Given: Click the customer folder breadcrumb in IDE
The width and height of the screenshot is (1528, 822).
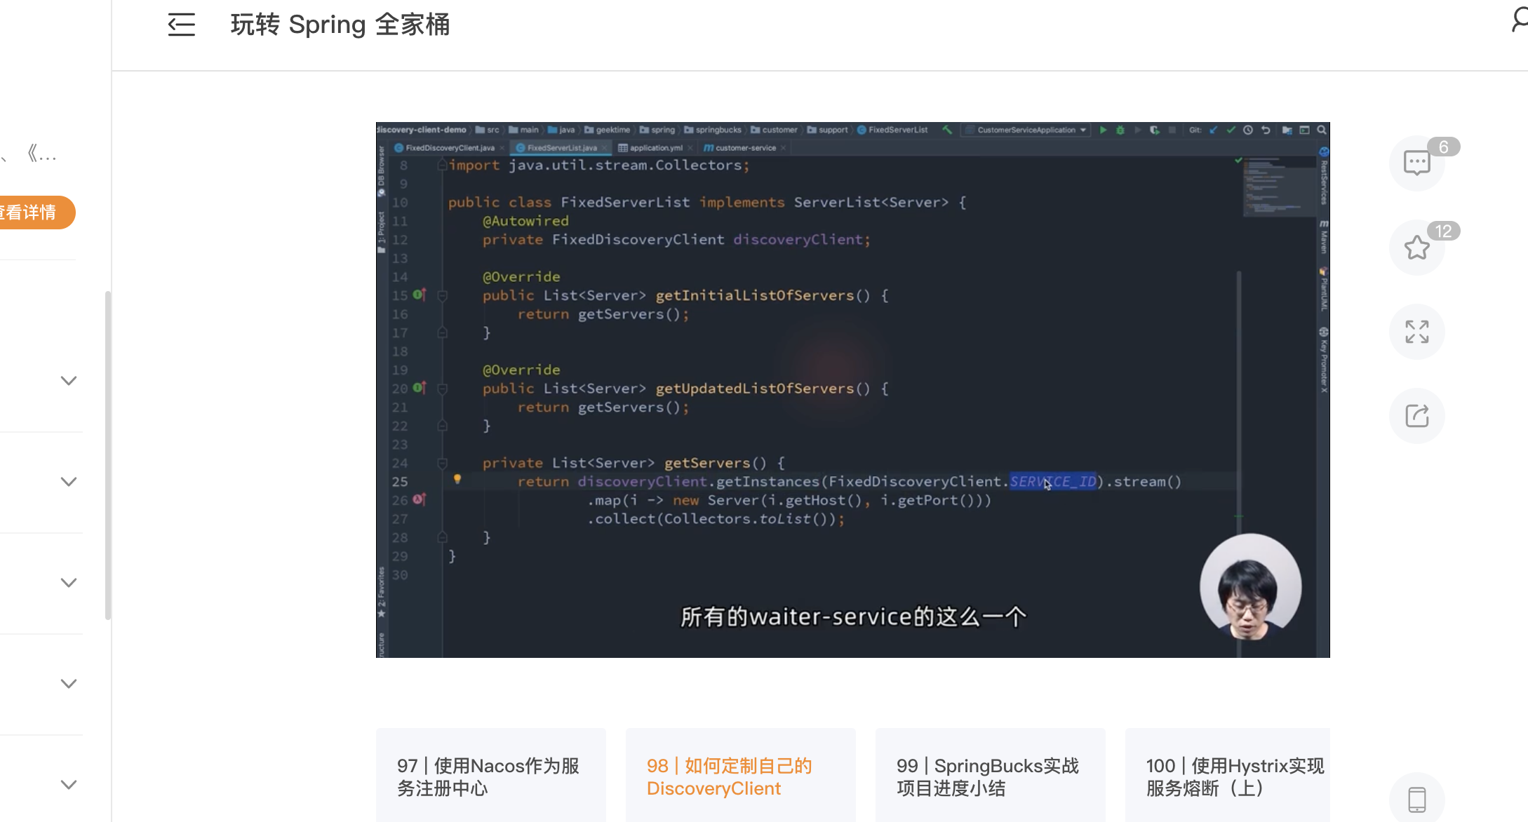Looking at the screenshot, I should point(775,130).
